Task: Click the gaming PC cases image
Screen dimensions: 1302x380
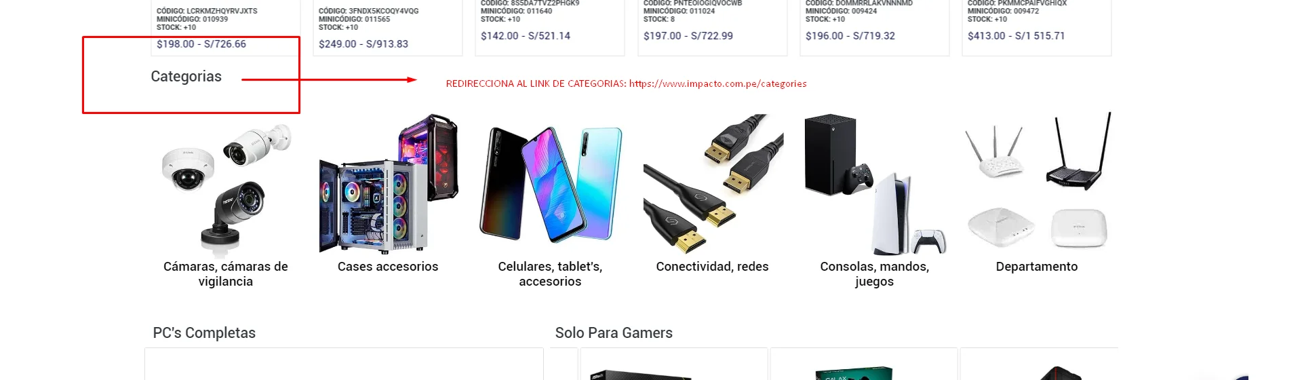Action: click(388, 184)
